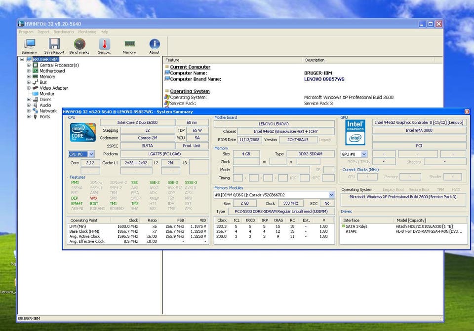Select the Base Clock (HFM) row
Image resolution: width=474 pixels, height=331 pixels.
click(x=138, y=231)
